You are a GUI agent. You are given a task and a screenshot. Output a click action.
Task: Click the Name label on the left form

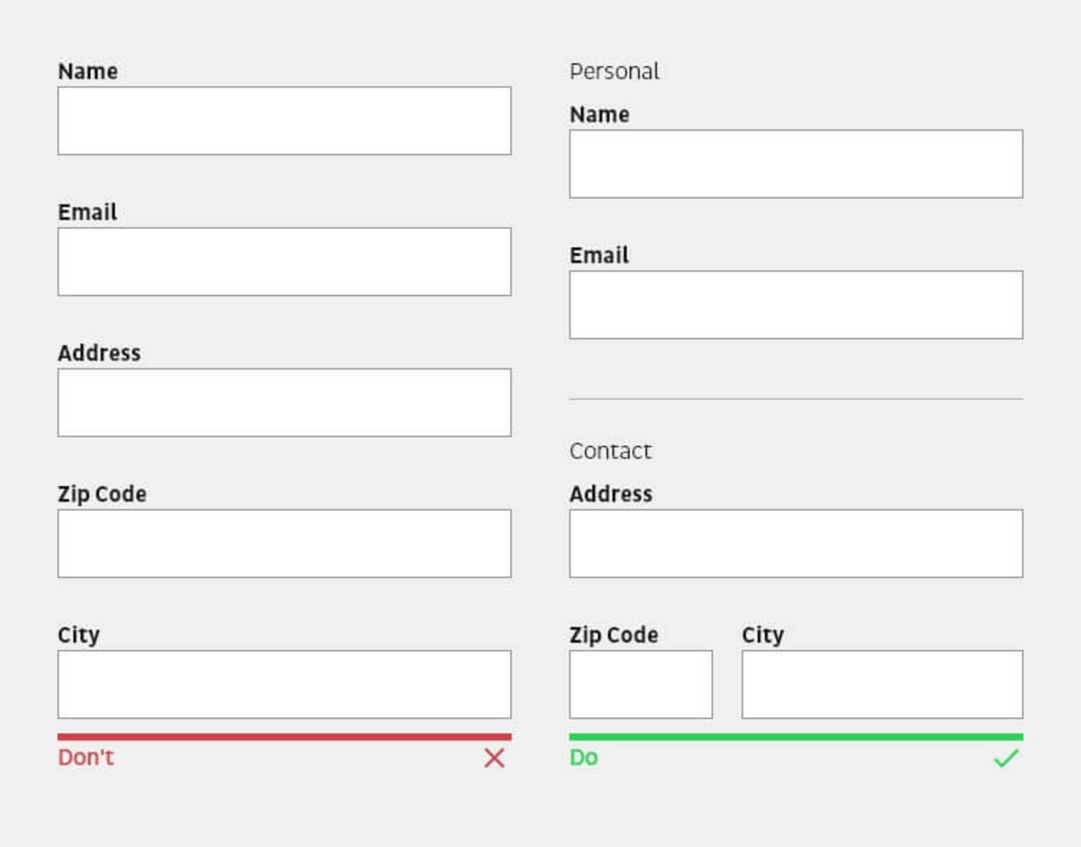[x=88, y=70]
